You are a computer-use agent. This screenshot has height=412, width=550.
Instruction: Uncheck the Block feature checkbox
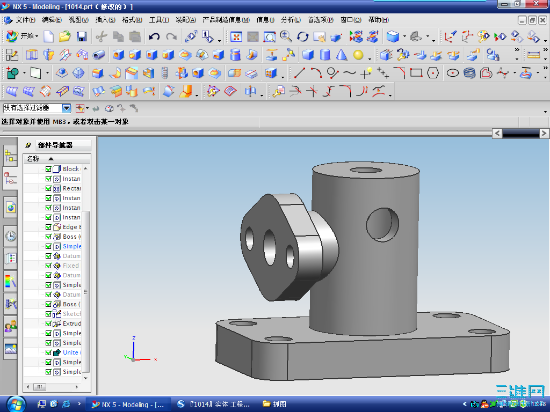point(48,169)
